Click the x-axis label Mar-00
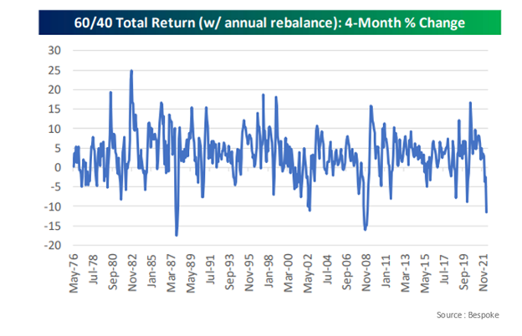 click(289, 273)
